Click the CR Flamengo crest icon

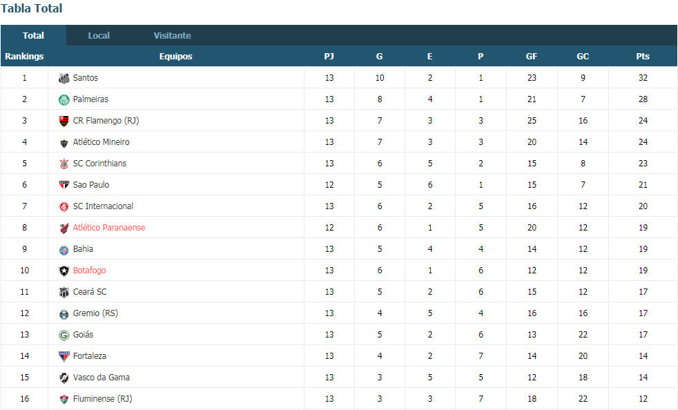click(64, 121)
